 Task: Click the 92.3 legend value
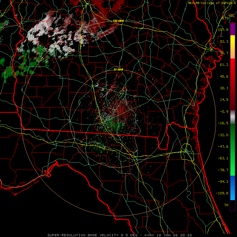point(224,41)
